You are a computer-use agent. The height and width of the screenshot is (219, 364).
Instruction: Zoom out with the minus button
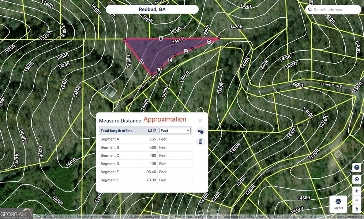click(357, 200)
